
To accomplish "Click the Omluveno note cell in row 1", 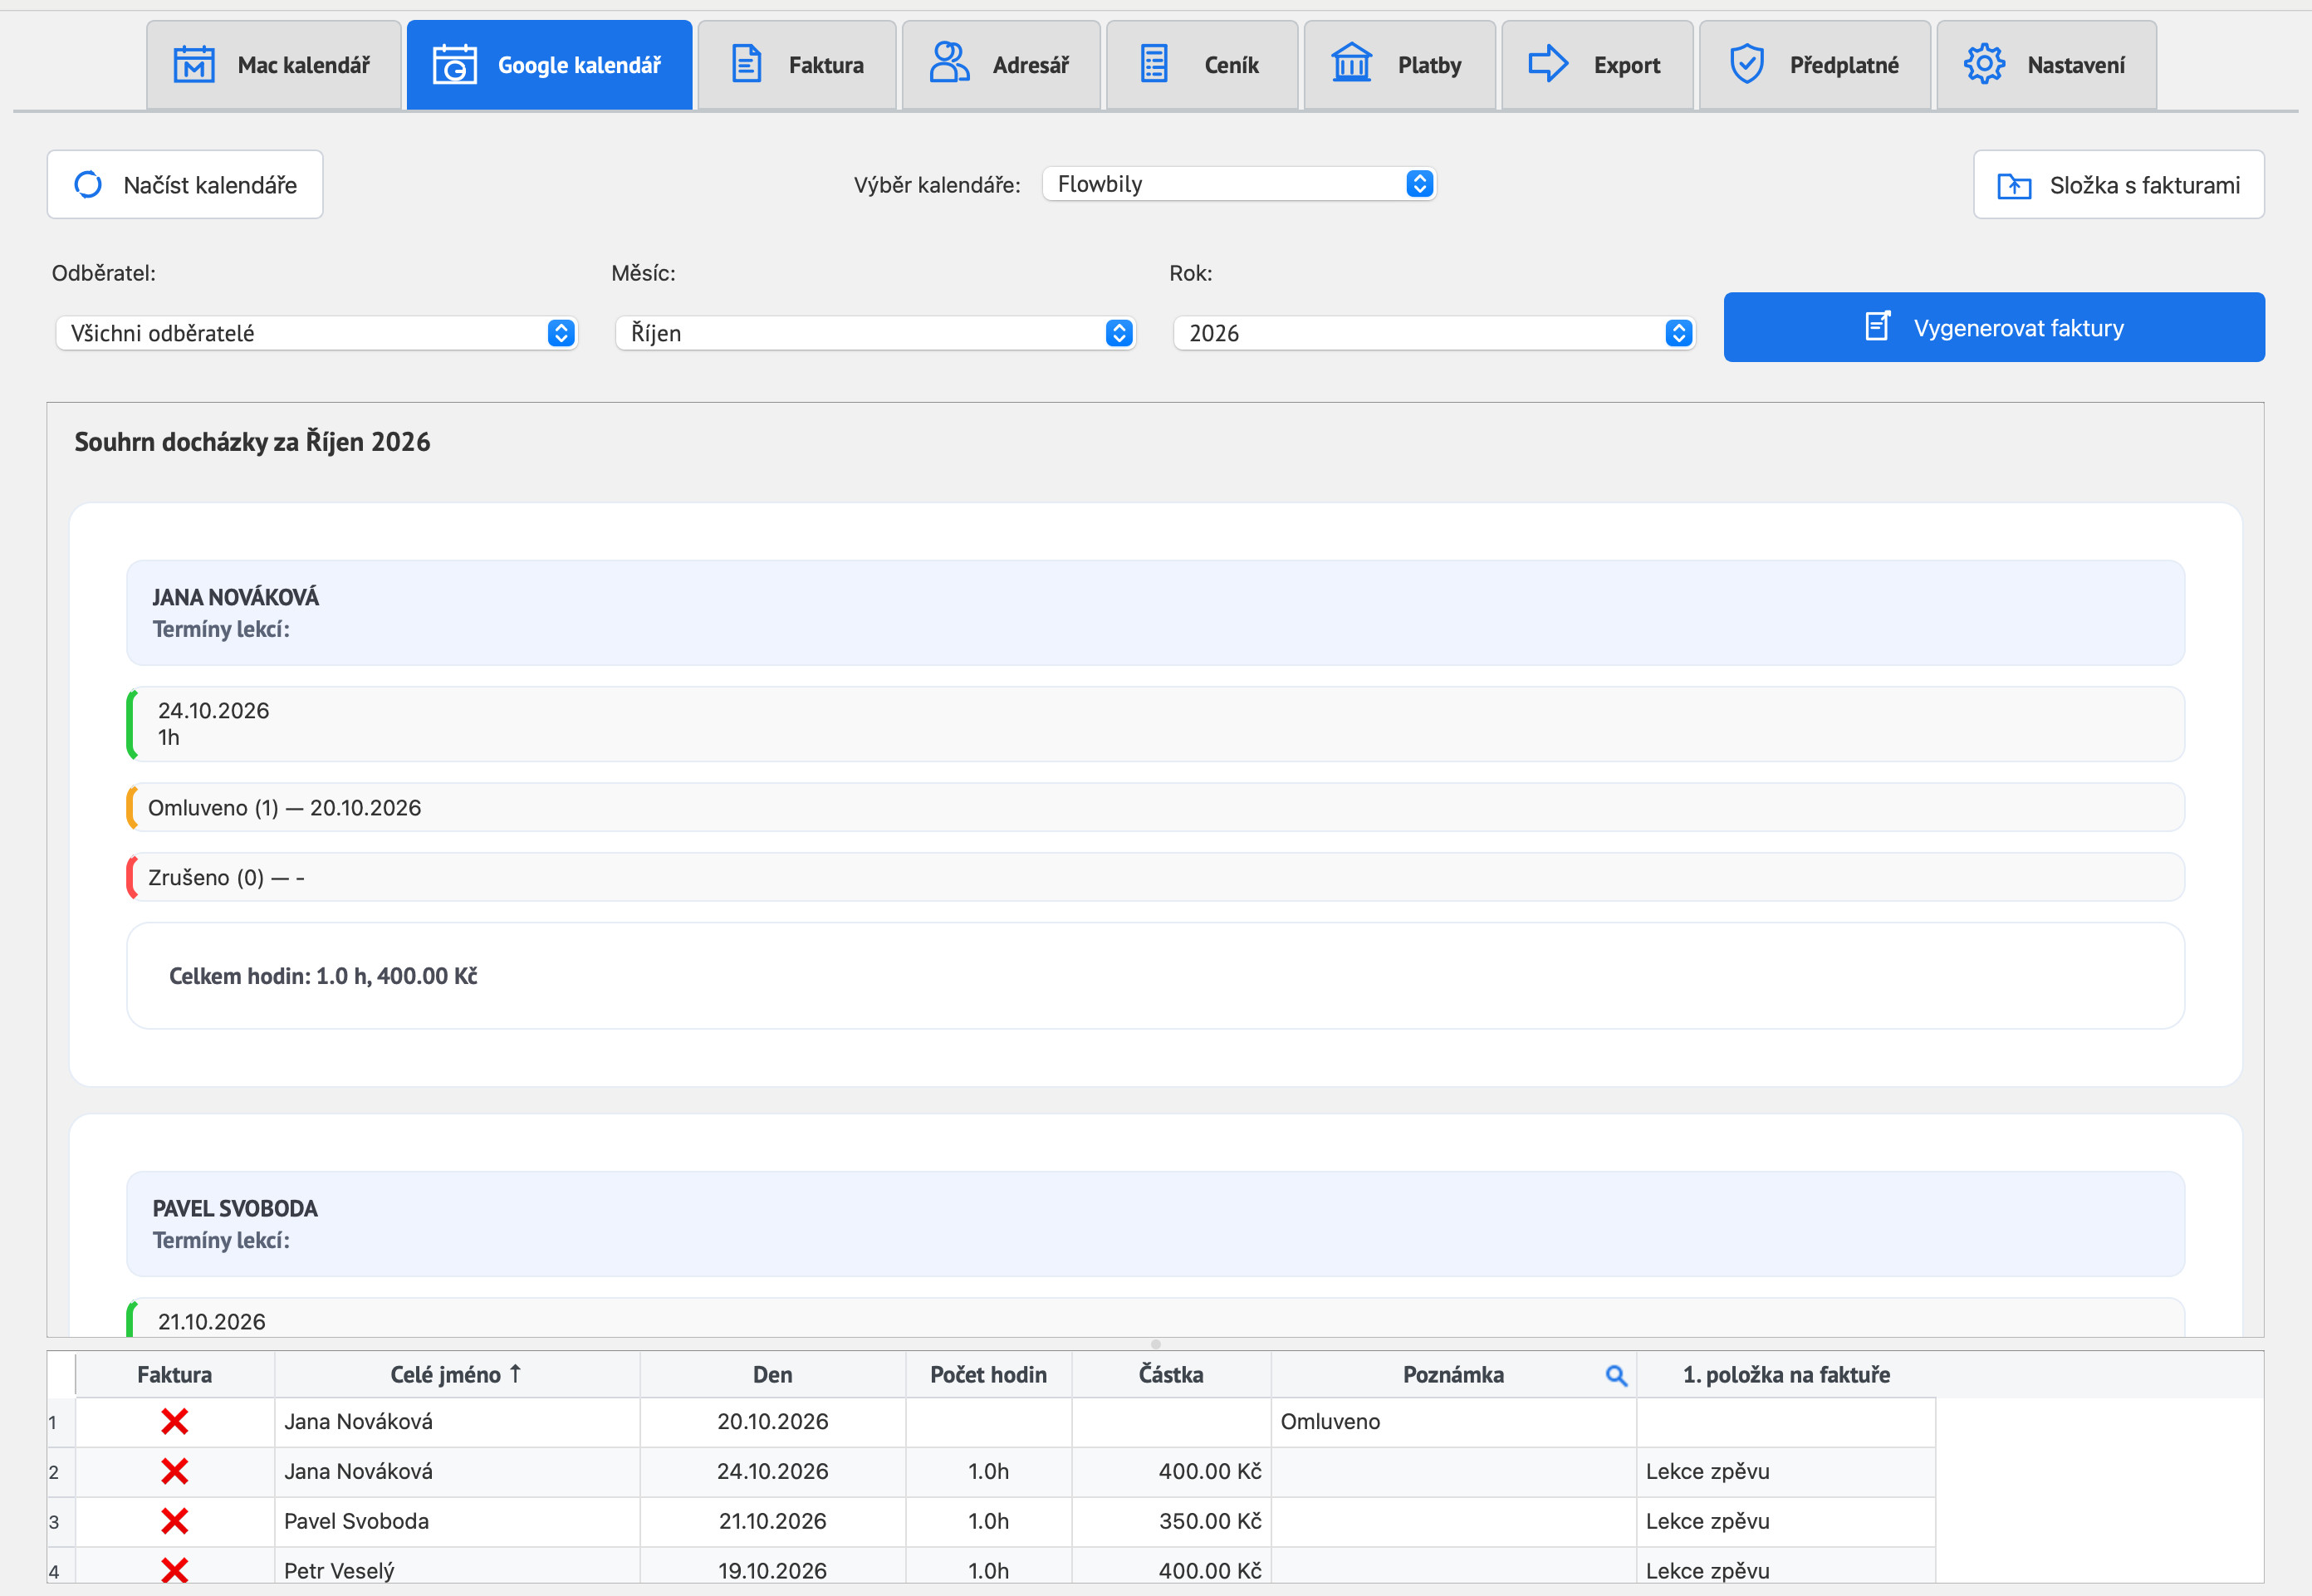I will pyautogui.click(x=1454, y=1422).
